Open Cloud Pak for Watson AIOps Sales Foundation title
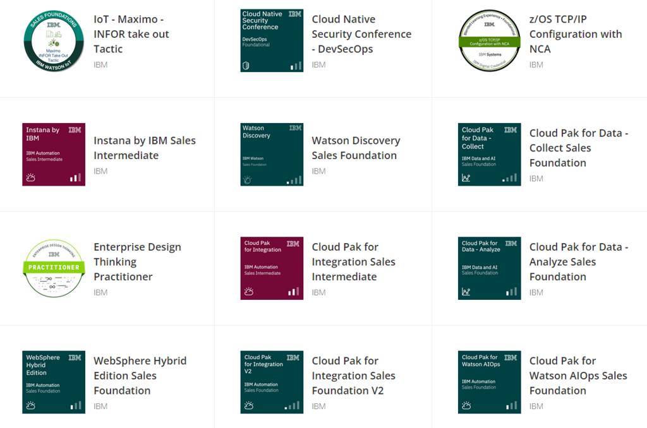647x428 pixels. point(577,376)
